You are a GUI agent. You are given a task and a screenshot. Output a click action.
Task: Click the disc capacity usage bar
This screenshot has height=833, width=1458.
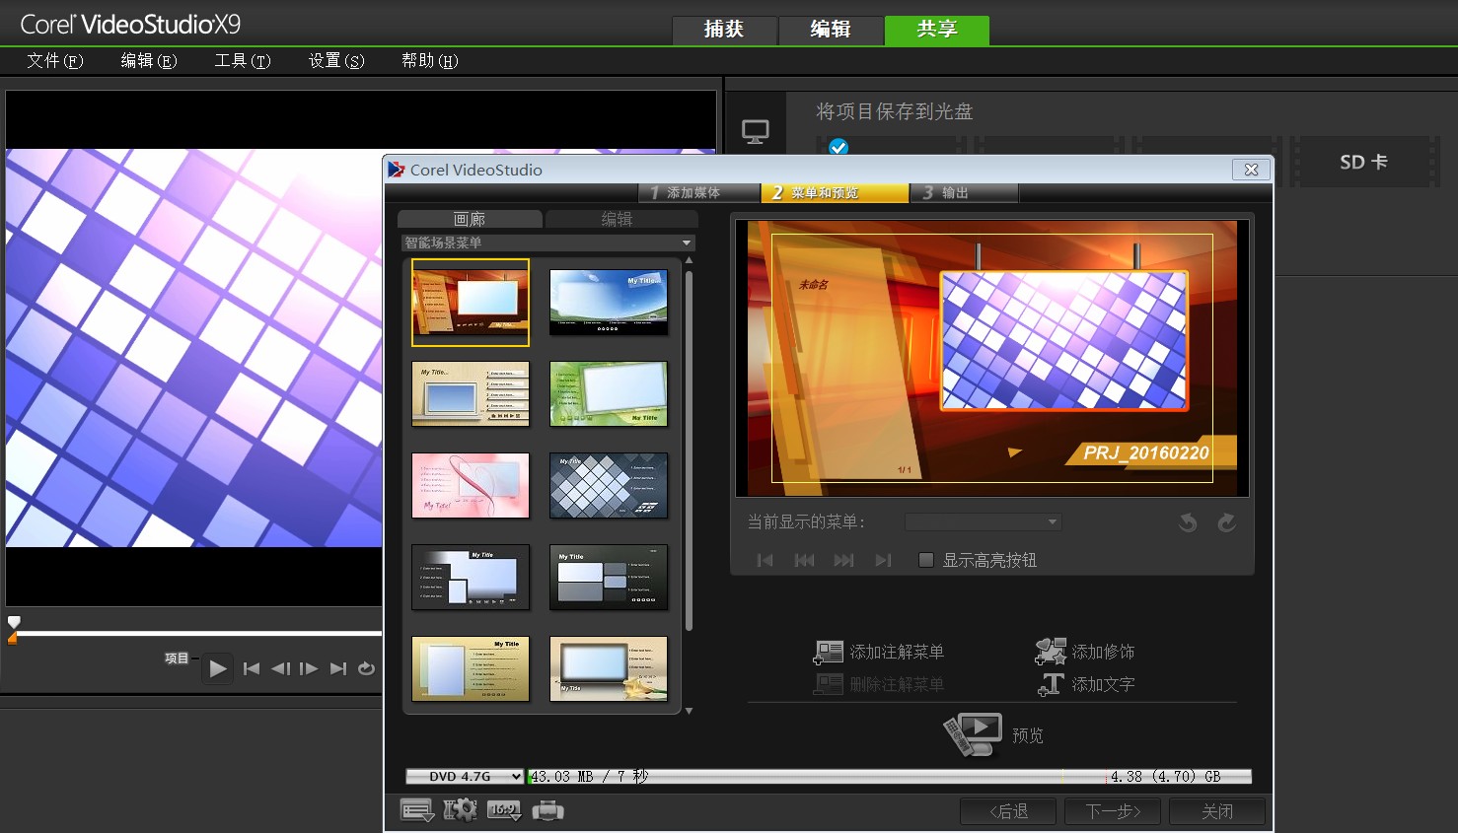(x=890, y=777)
